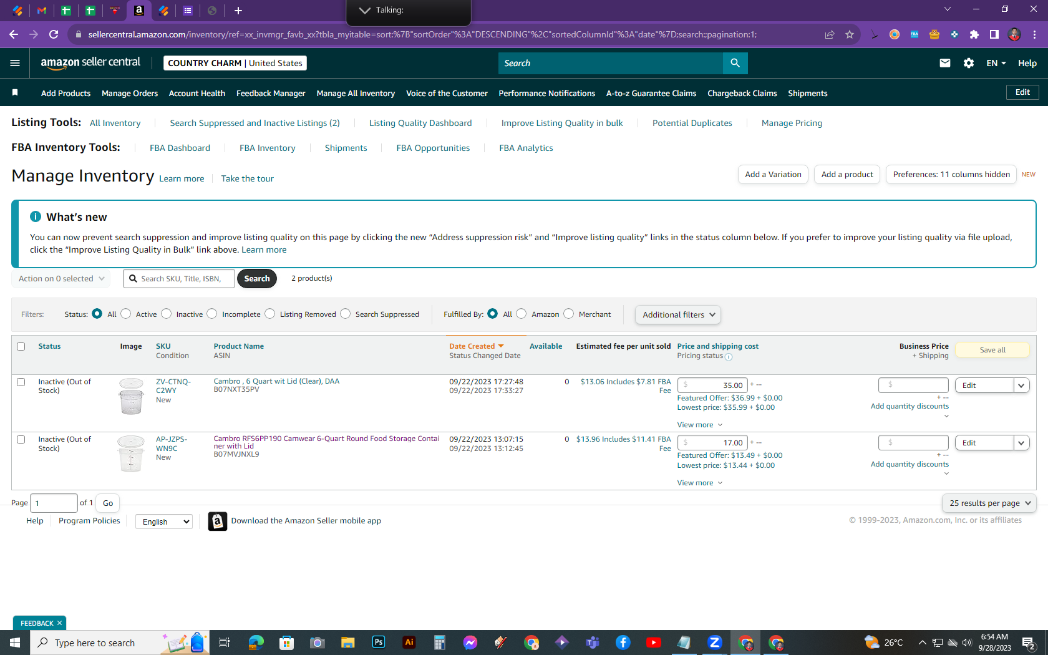Focus the Search SKU, Title, ISBN field
The width and height of the screenshot is (1048, 655).
pos(179,278)
